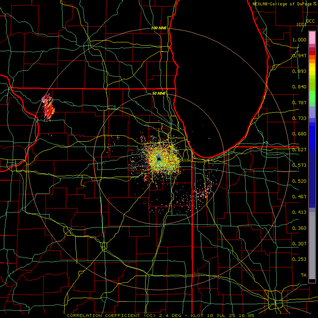Click the 100 NMI range ring label

(159, 28)
